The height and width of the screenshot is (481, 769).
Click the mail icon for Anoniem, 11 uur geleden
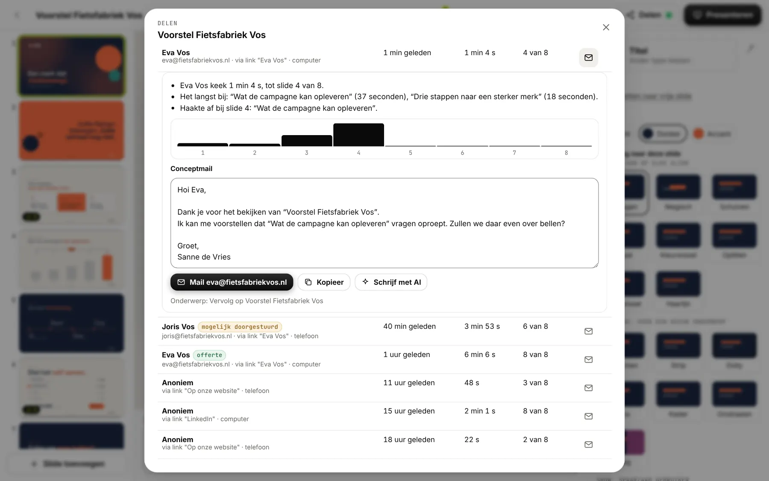(588, 388)
